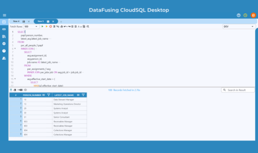The image size is (258, 153).
Task: Select the 'Marketing Operations Director' cell
Action: pos(69,104)
